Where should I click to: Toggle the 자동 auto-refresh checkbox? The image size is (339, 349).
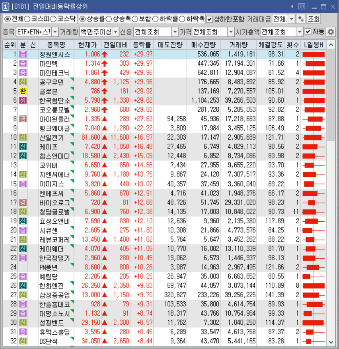click(x=308, y=32)
